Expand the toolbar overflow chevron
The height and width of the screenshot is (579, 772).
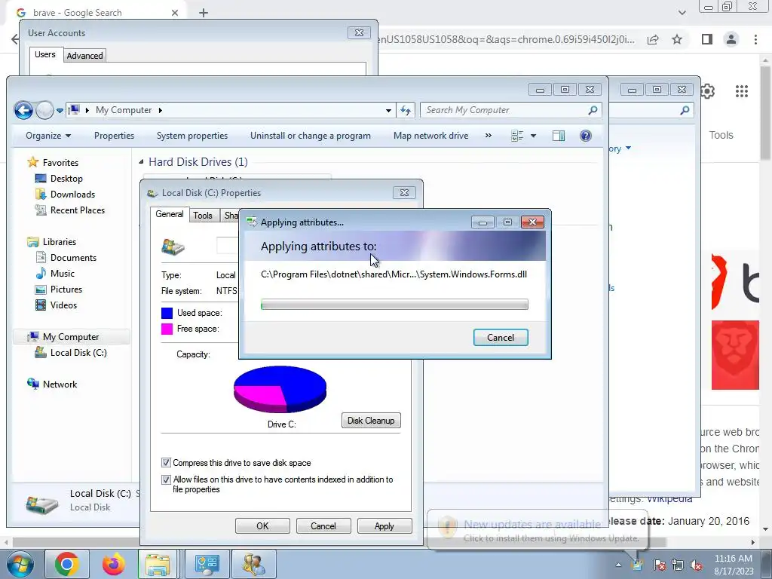tap(489, 136)
